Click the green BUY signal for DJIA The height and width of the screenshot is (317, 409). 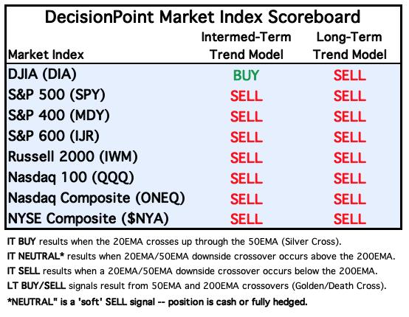click(x=246, y=75)
